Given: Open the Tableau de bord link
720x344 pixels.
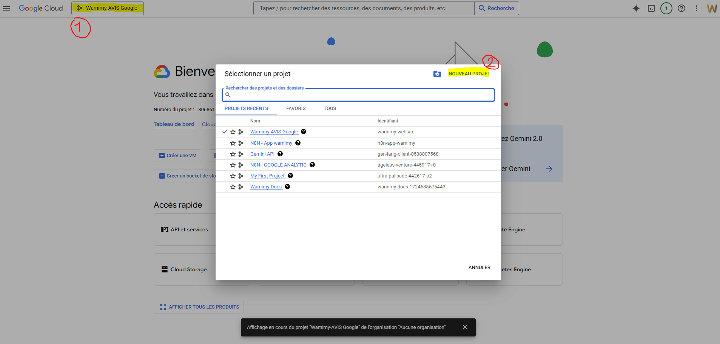Looking at the screenshot, I should (174, 124).
